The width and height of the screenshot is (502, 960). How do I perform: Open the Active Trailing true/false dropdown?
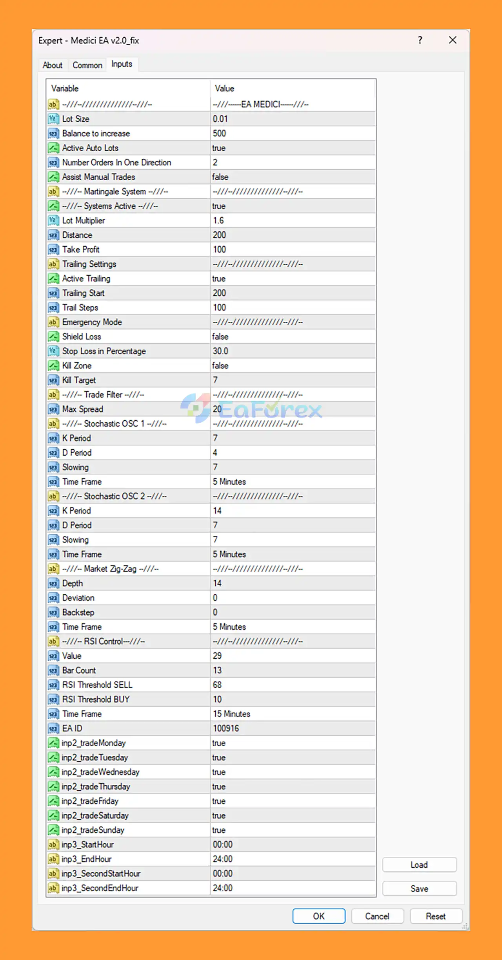(x=292, y=278)
